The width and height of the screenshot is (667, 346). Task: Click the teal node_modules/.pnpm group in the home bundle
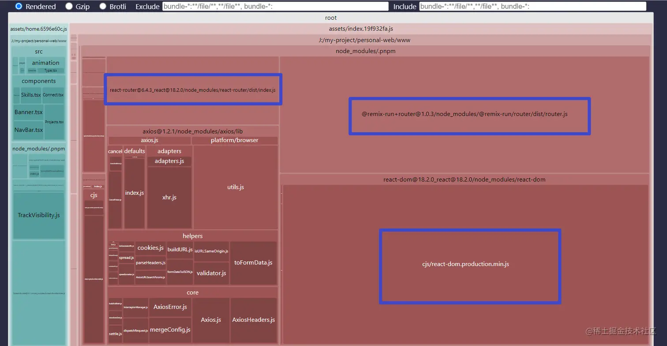[39, 149]
